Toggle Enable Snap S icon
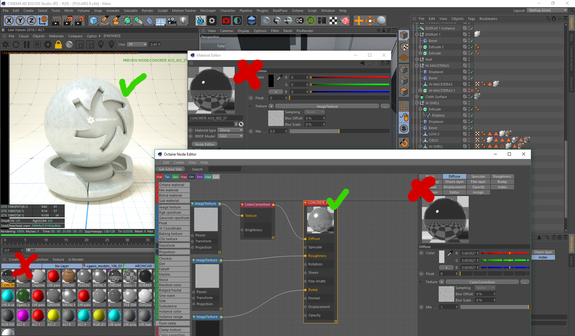The width and height of the screenshot is (575, 336). (x=404, y=128)
